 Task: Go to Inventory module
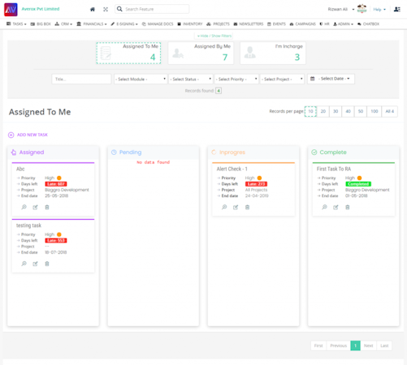point(190,24)
